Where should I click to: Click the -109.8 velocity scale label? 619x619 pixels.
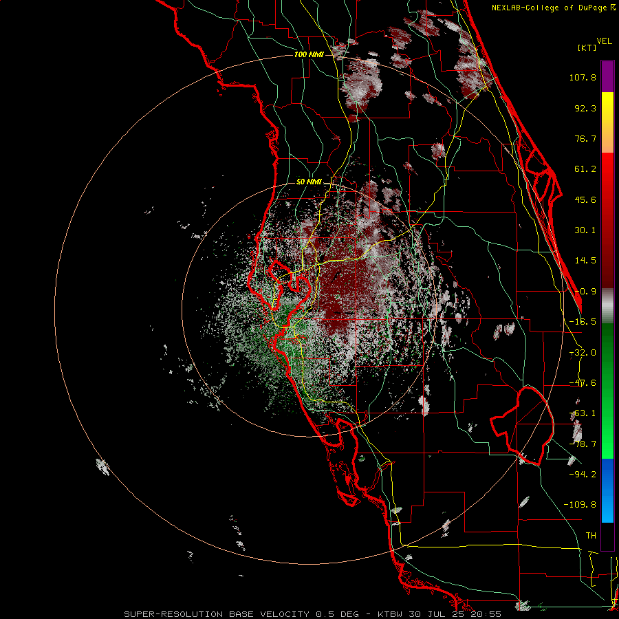click(580, 505)
